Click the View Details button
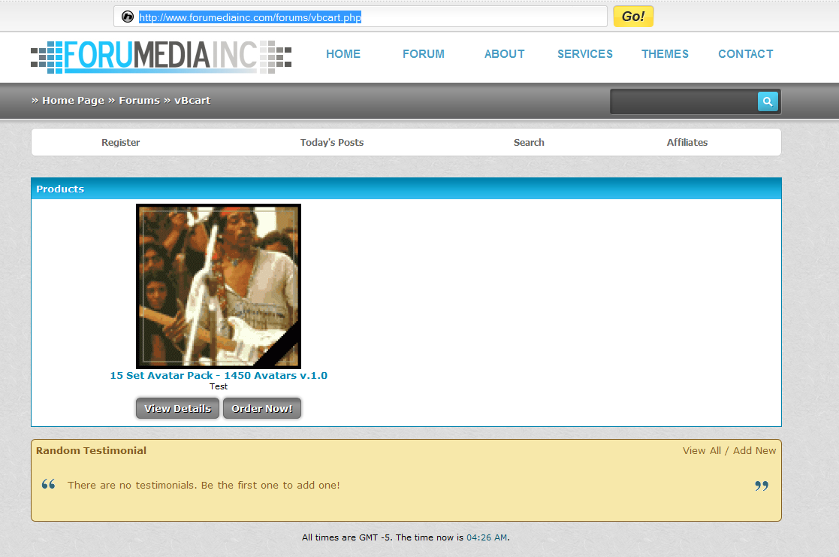Screen dimensions: 839x557 click(x=178, y=408)
